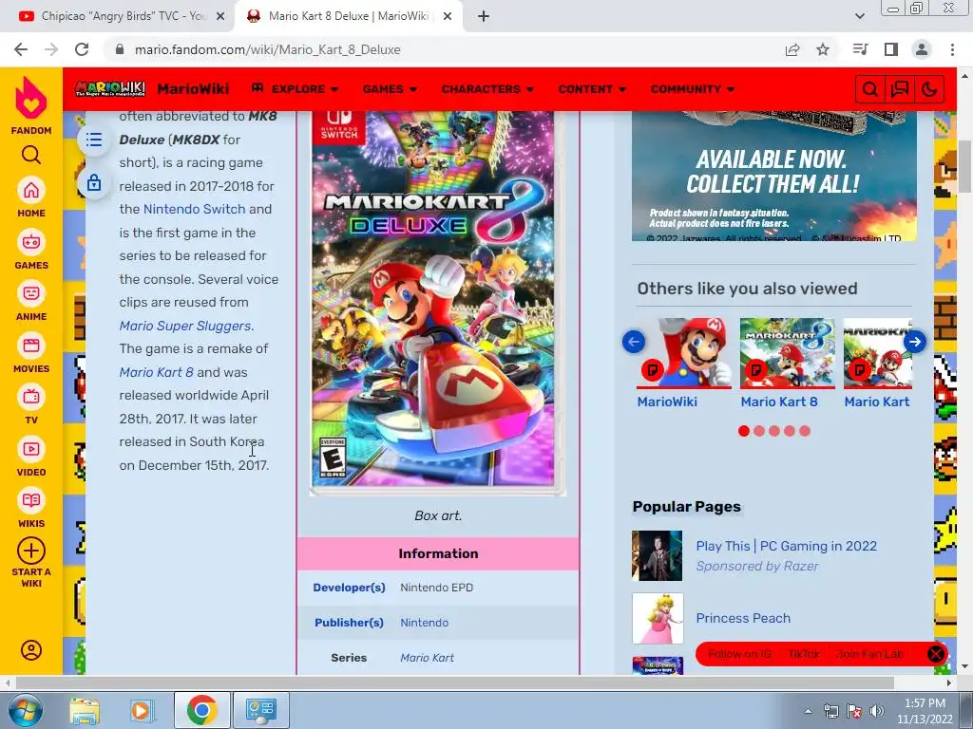
Task: Click the page lock icon
Action: [x=94, y=183]
